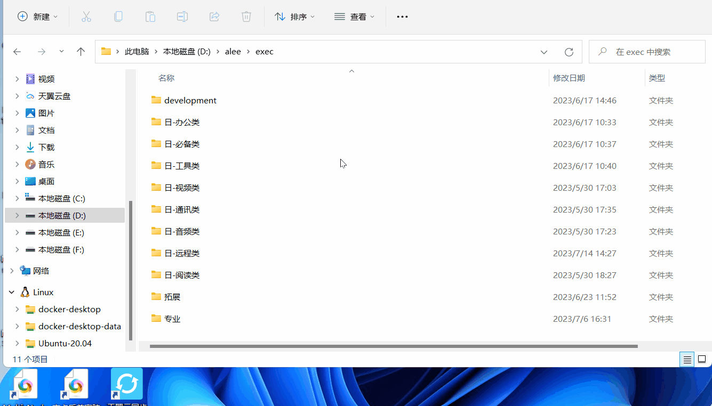Open recent locations dropdown arrow
Image resolution: width=712 pixels, height=406 pixels.
pos(61,52)
